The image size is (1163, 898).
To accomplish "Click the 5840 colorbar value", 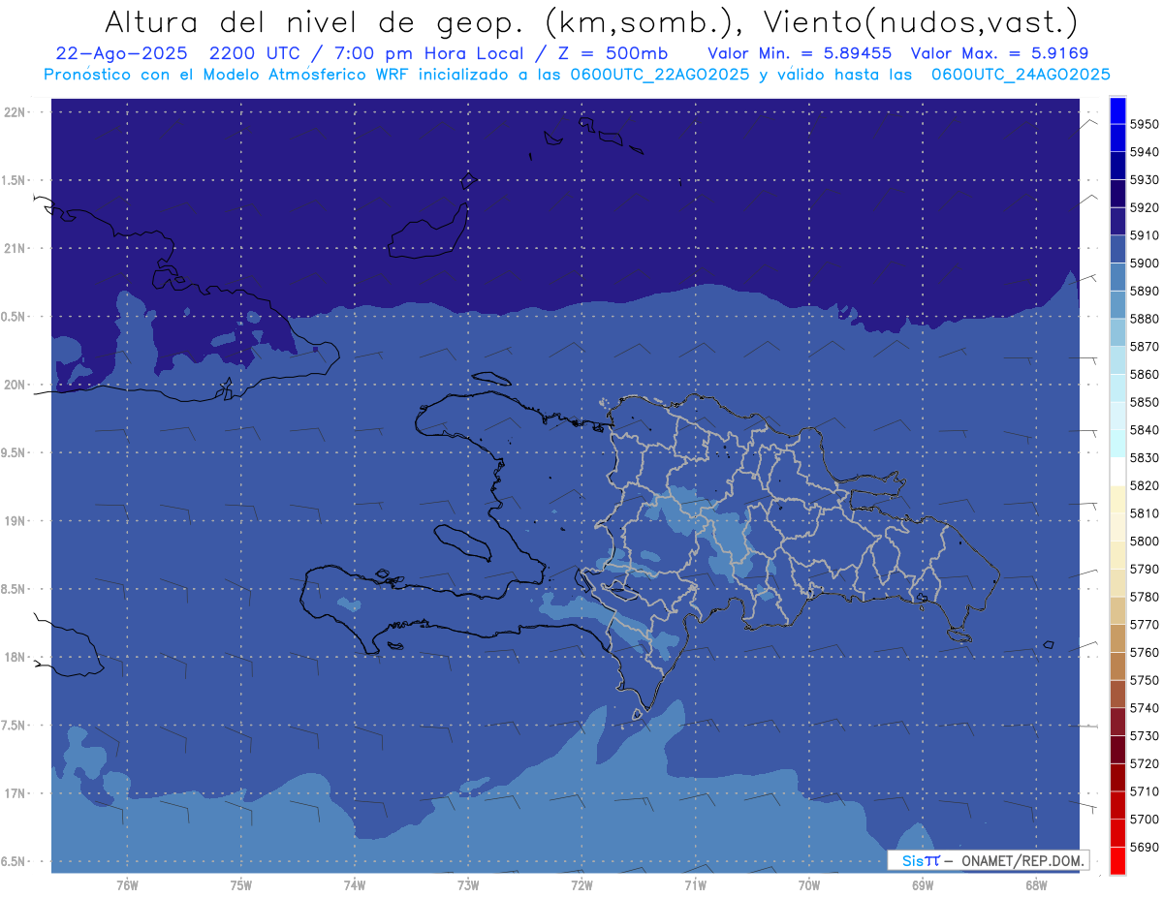I will click(x=1146, y=430).
